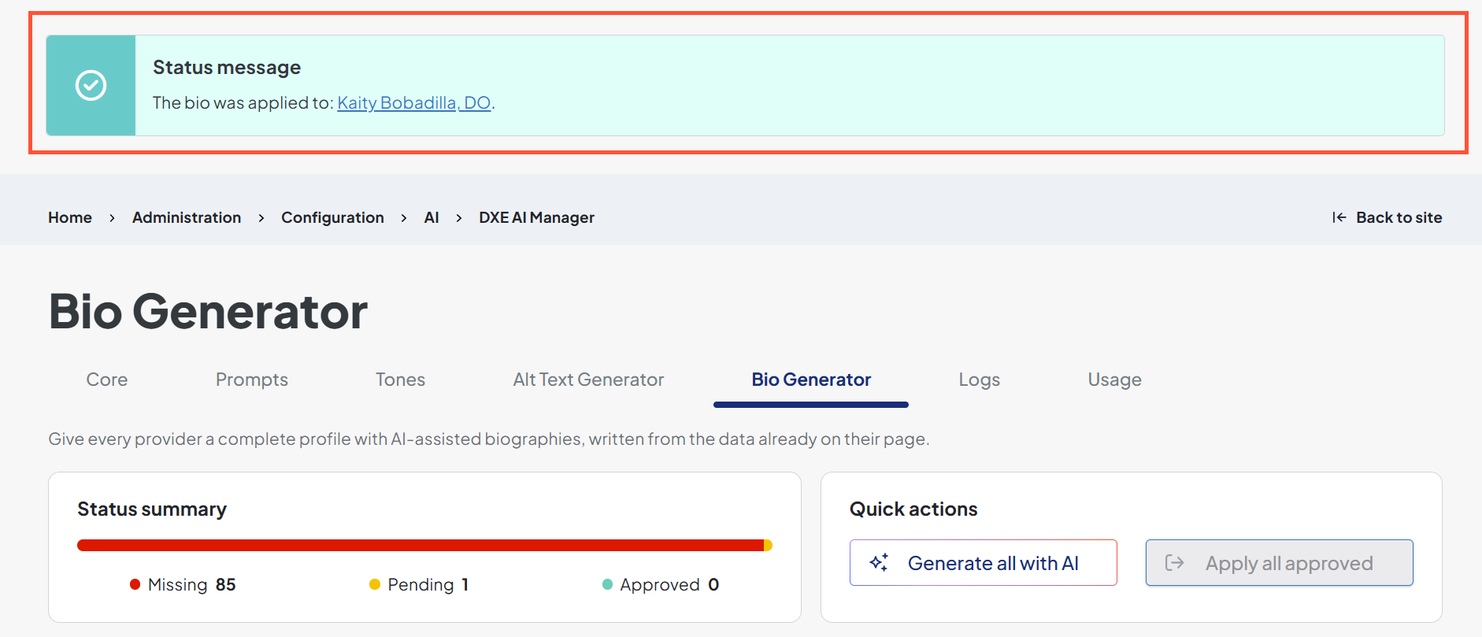
Task: Click the Bio Generator page heading
Action: click(208, 311)
